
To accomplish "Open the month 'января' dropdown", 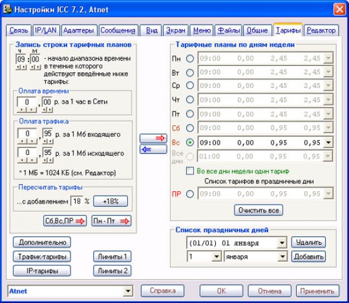I will [x=282, y=256].
